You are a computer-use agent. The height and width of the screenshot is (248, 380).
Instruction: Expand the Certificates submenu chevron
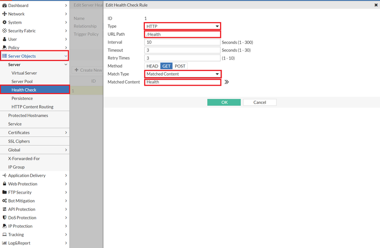coord(66,133)
